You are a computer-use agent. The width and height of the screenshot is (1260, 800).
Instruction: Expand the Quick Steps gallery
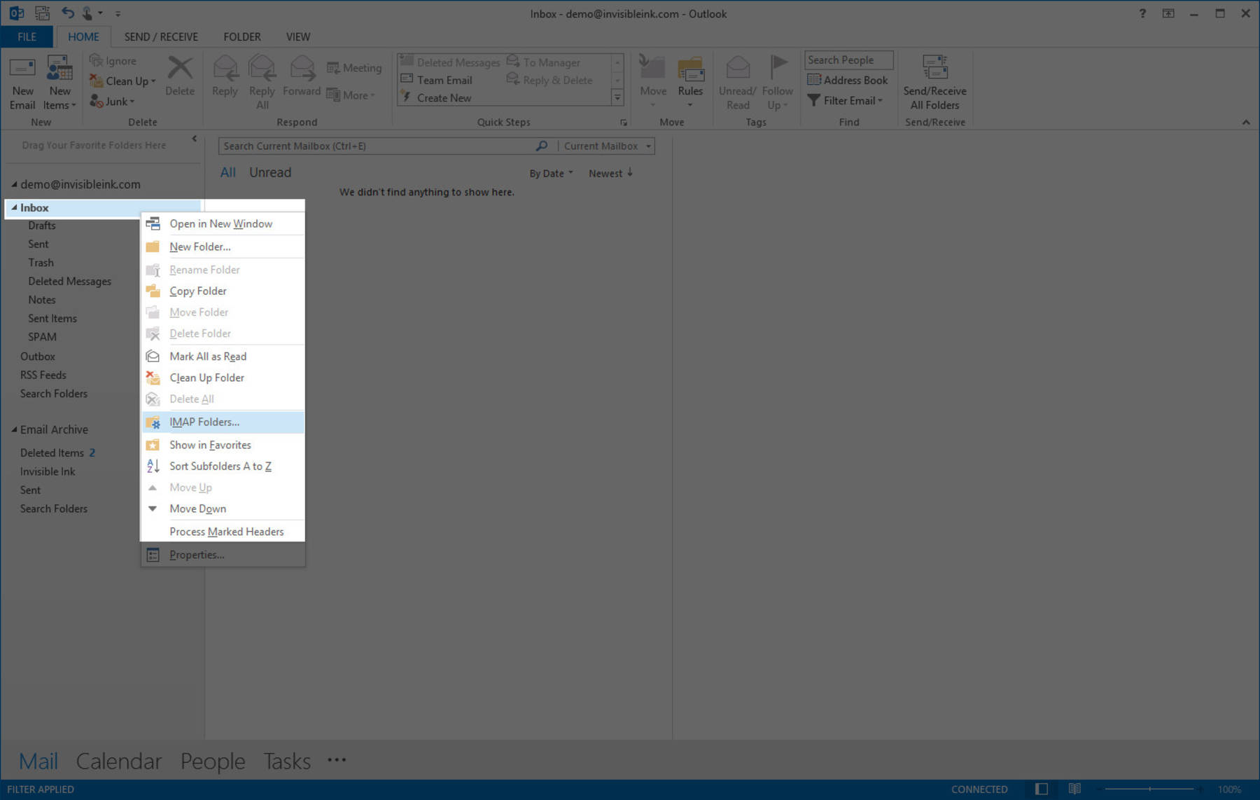pos(617,98)
